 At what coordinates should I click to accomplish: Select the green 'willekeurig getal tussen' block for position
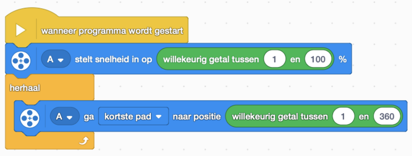314,117
